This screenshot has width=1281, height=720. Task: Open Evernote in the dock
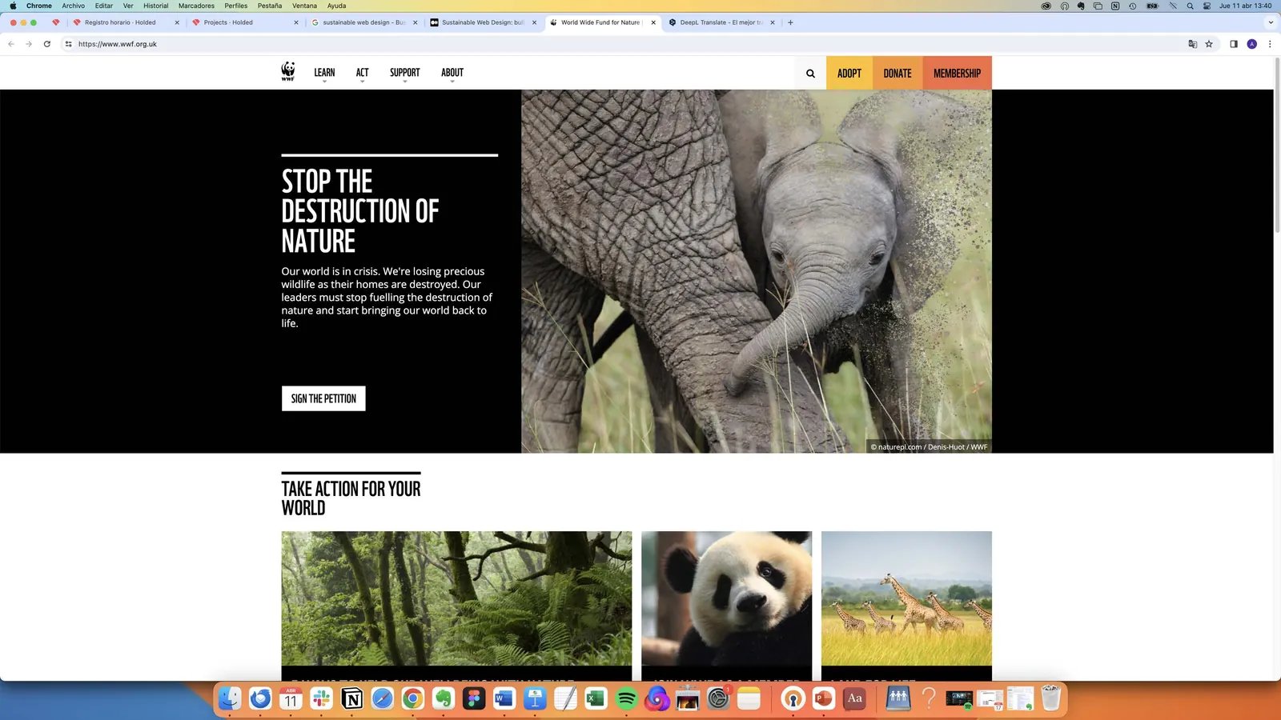pyautogui.click(x=444, y=698)
